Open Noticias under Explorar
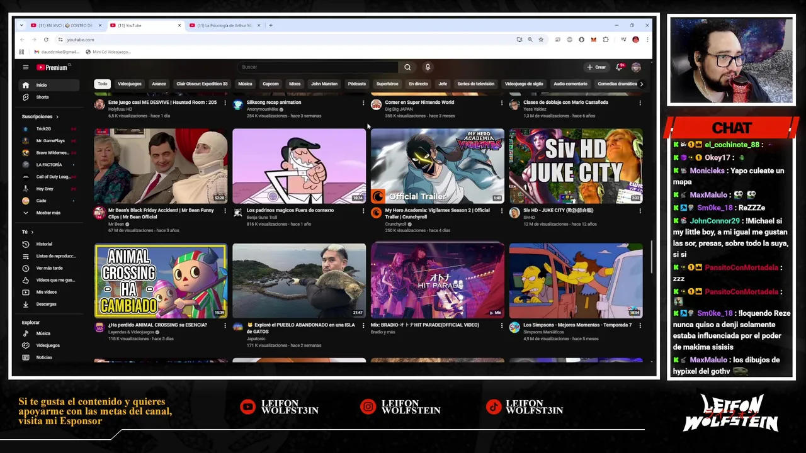 point(50,357)
